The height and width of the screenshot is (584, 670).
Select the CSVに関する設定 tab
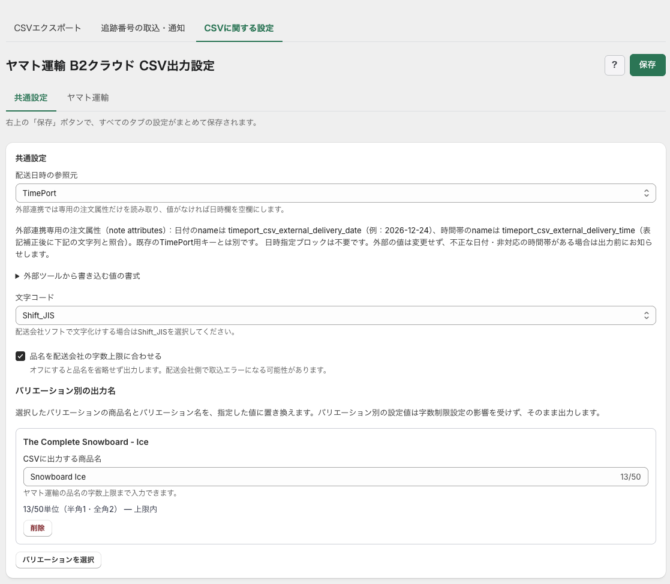coord(239,28)
